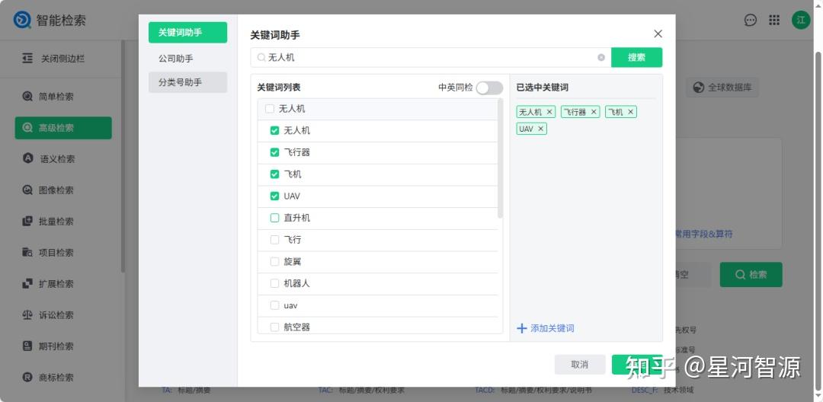823x402 pixels.
Task: Click the 商标检索 sidebar icon
Action: point(27,377)
